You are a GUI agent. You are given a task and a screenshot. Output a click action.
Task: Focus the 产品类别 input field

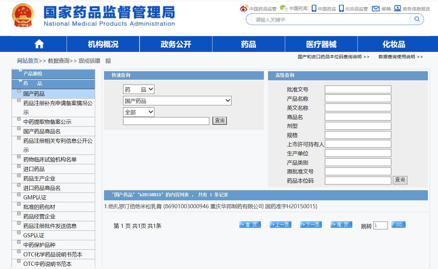[x=358, y=162]
